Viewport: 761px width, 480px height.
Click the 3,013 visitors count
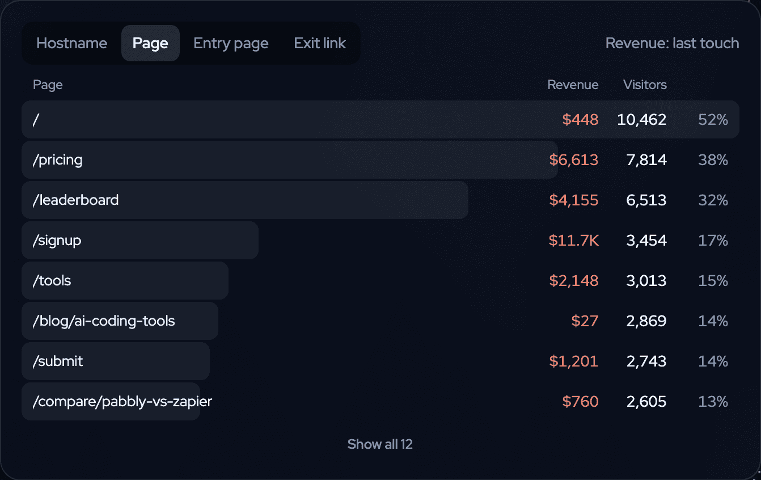pyautogui.click(x=647, y=281)
